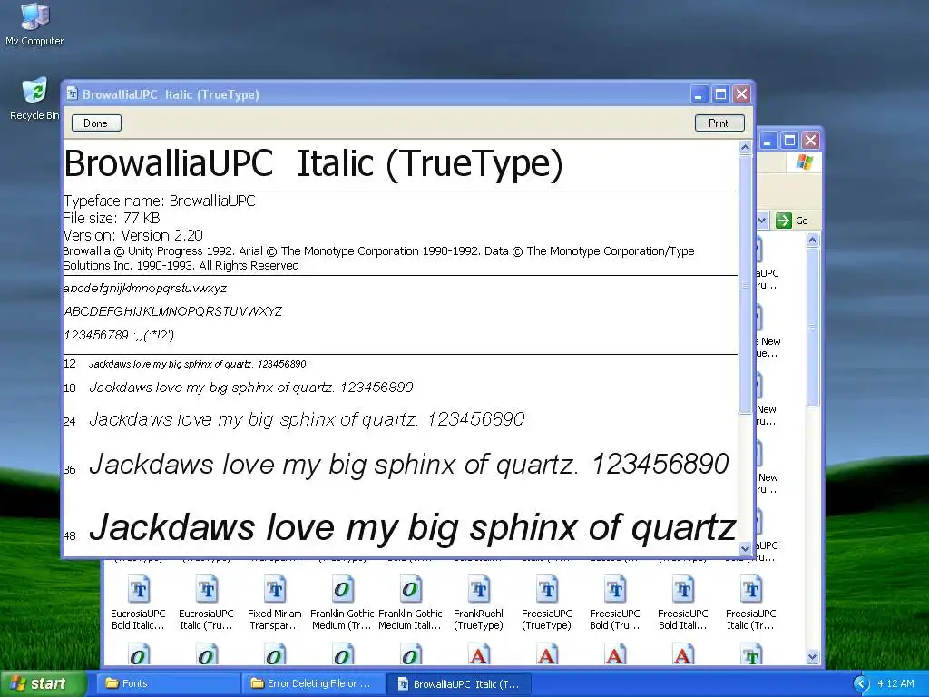
Task: Minimize the BrowalliaUPC font viewer window
Action: coord(699,94)
